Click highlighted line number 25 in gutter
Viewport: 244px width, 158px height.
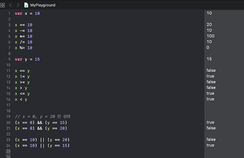click(x=8, y=151)
